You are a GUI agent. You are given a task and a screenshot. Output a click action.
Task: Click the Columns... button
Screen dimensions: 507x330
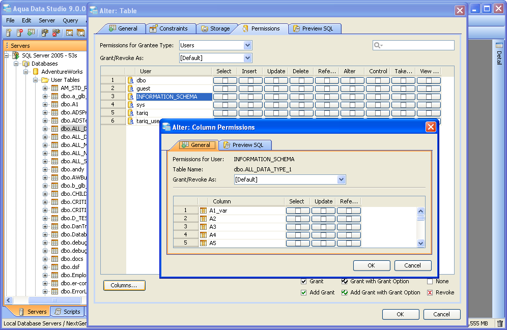tap(124, 286)
